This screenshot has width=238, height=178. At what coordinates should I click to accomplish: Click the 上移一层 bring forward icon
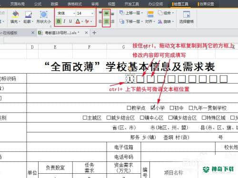point(122,13)
